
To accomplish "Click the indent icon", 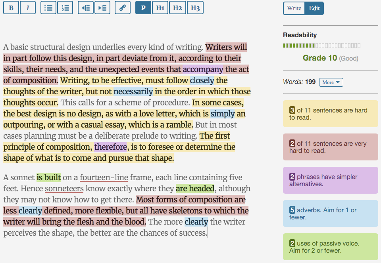I will pyautogui.click(x=102, y=8).
